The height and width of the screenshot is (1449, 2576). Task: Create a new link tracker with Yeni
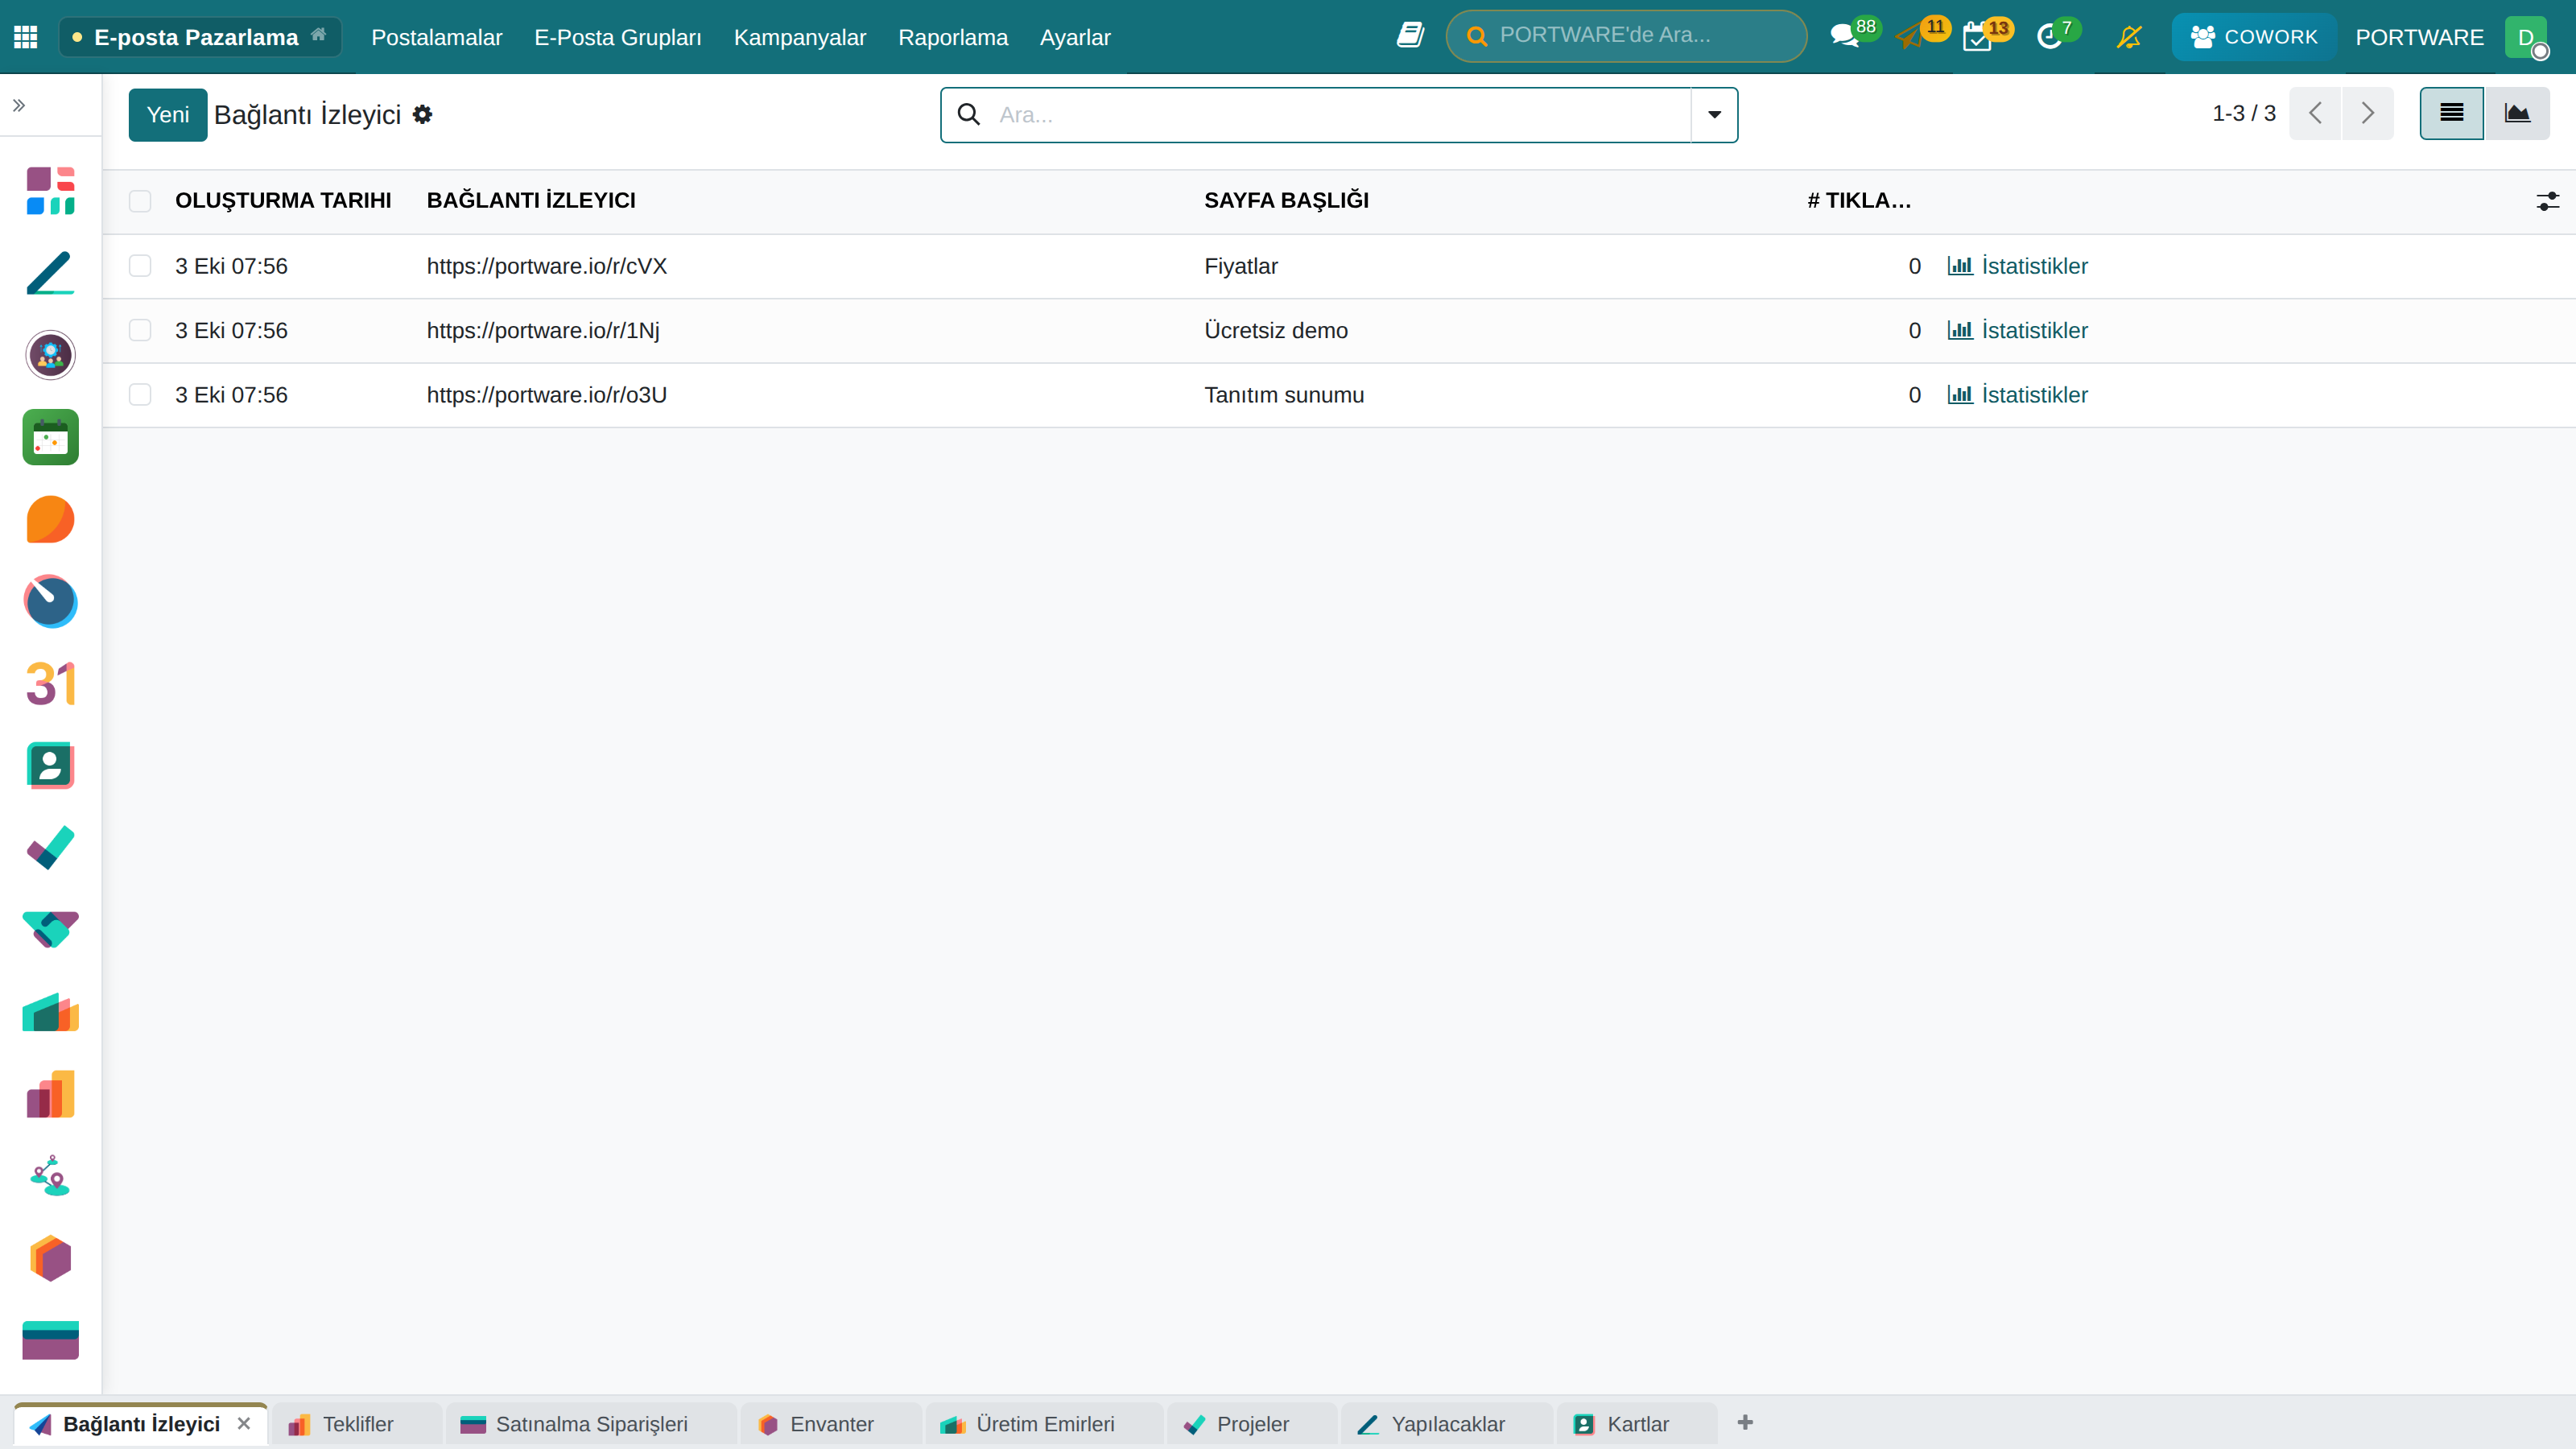click(x=168, y=114)
